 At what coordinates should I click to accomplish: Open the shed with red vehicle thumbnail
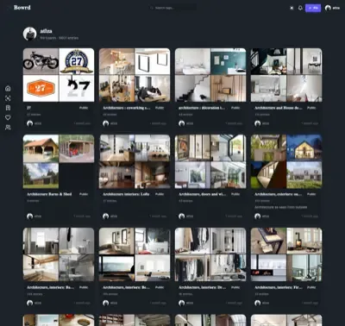[x=77, y=148]
